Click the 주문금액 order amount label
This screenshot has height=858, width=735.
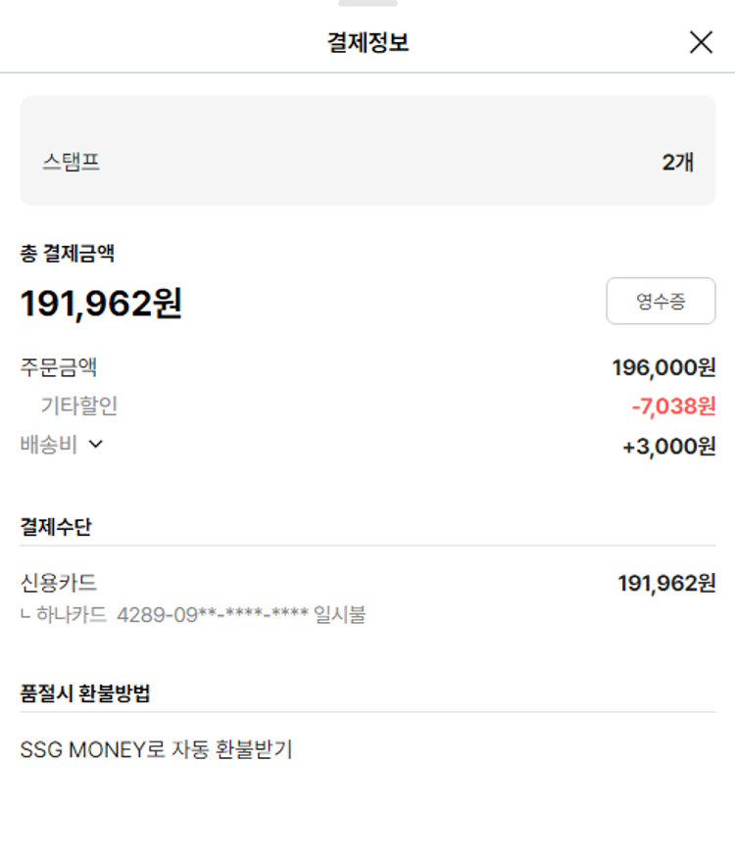[59, 368]
